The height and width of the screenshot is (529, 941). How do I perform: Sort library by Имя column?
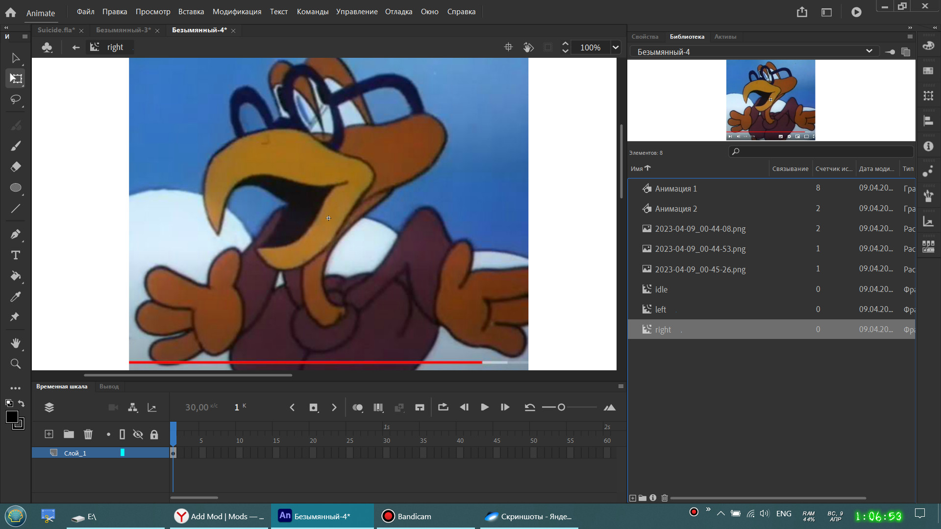(640, 168)
